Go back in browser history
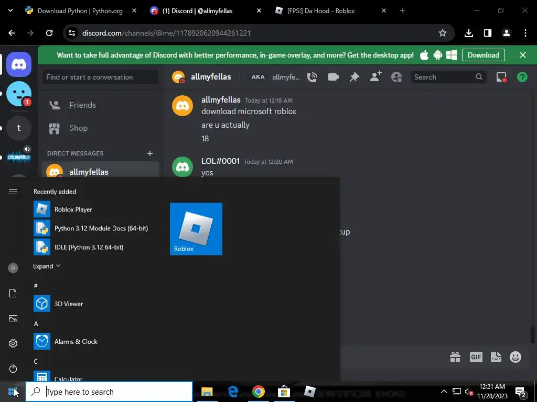Viewport: 537px width, 402px height. coord(12,33)
